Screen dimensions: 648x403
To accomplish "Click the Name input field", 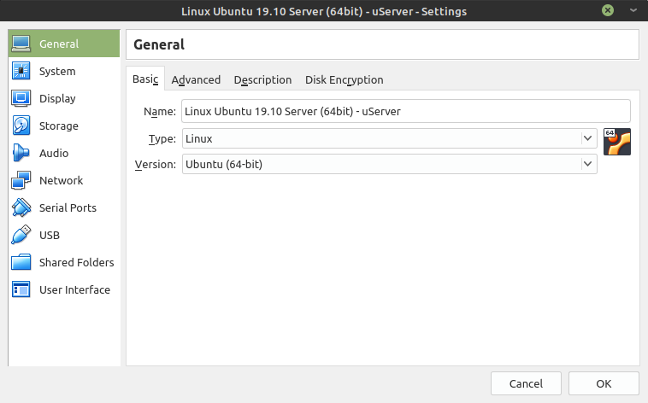I will (x=406, y=111).
